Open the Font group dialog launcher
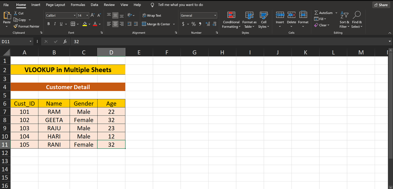This screenshot has height=189, width=393. tap(102, 33)
